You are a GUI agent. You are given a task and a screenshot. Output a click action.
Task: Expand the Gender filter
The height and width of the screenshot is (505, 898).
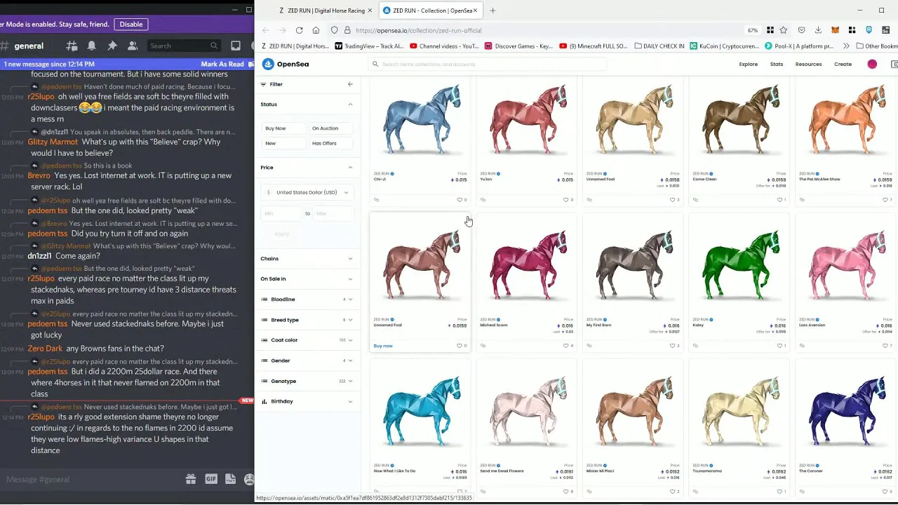(x=307, y=361)
